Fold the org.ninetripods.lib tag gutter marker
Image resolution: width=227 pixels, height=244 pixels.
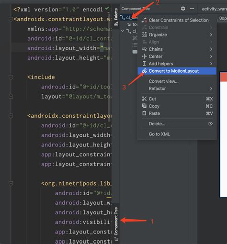pyautogui.click(x=11, y=184)
